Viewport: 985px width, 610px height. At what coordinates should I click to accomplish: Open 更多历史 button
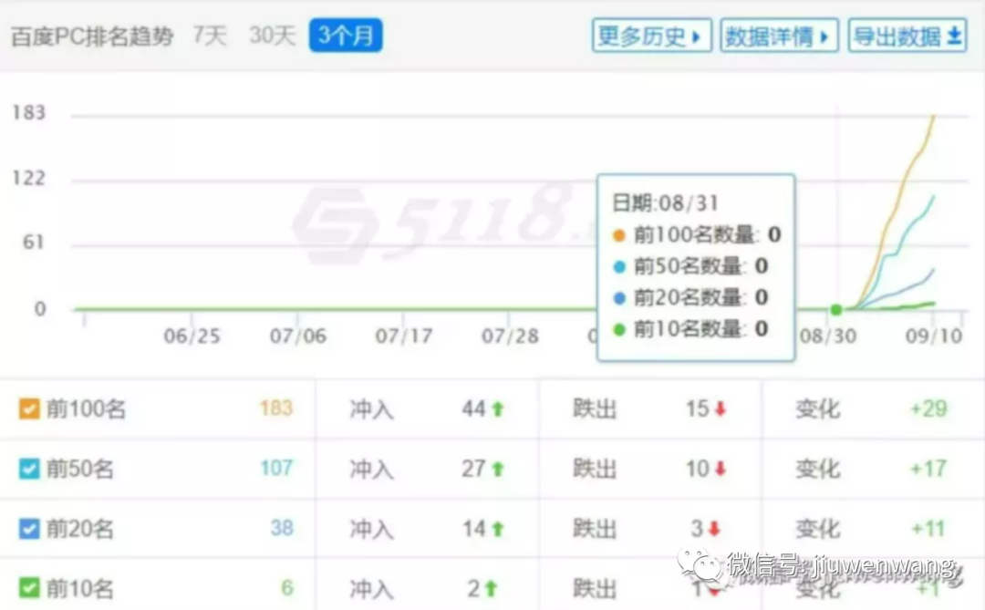[x=651, y=36]
